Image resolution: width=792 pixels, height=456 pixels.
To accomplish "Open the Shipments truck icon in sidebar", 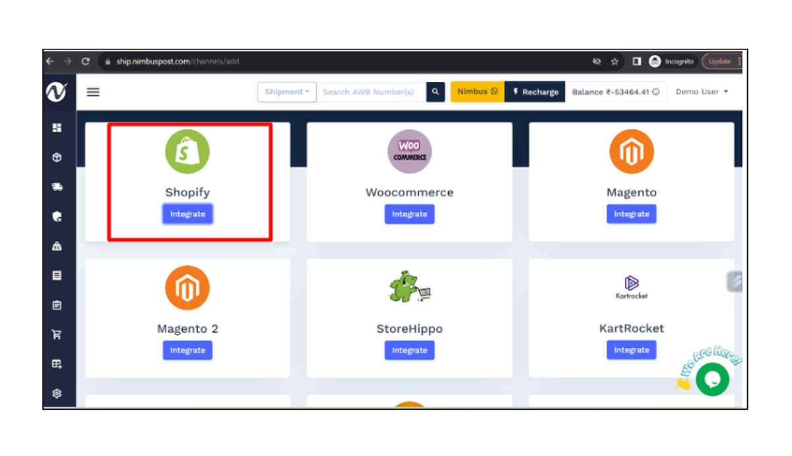I will (57, 187).
